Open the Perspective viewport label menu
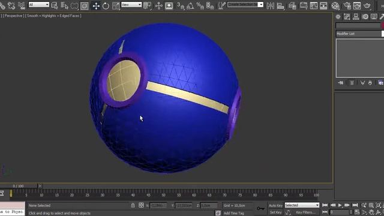This screenshot has width=384, height=216. [13, 16]
